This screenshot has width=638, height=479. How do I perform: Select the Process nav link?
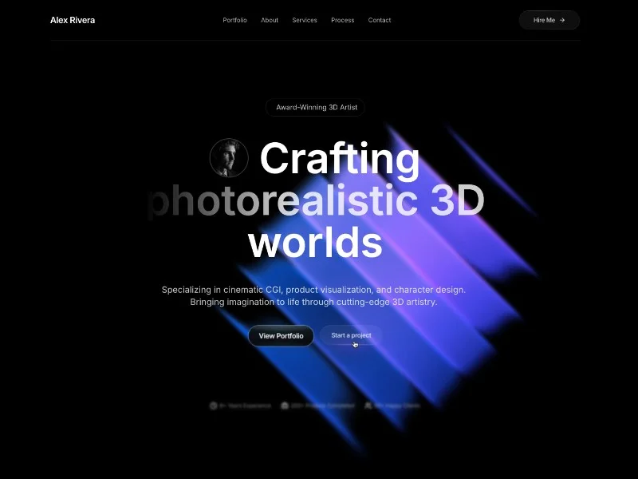[343, 20]
